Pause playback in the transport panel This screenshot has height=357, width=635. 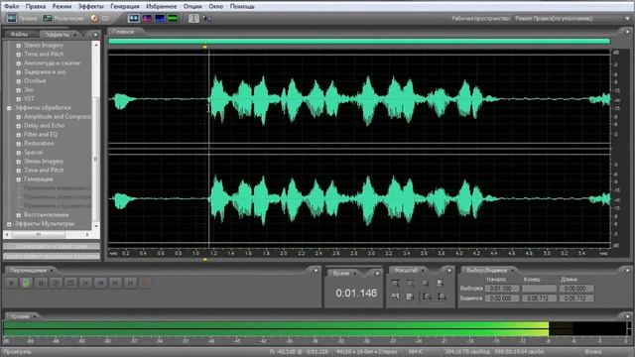tap(41, 283)
